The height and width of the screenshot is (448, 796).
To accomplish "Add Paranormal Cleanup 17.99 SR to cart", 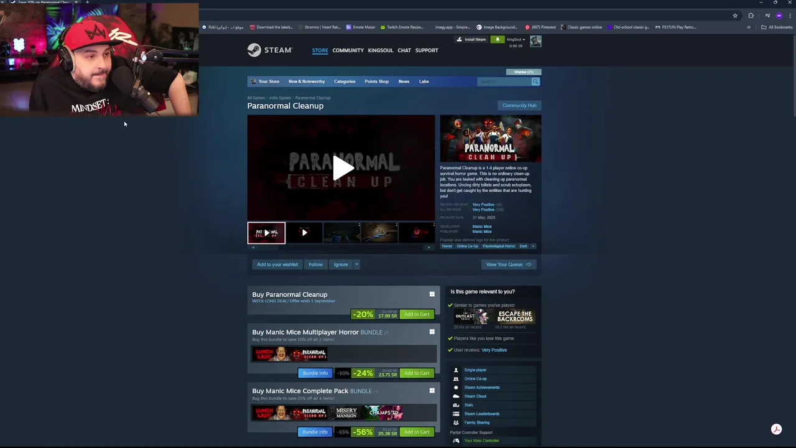I will [x=417, y=314].
